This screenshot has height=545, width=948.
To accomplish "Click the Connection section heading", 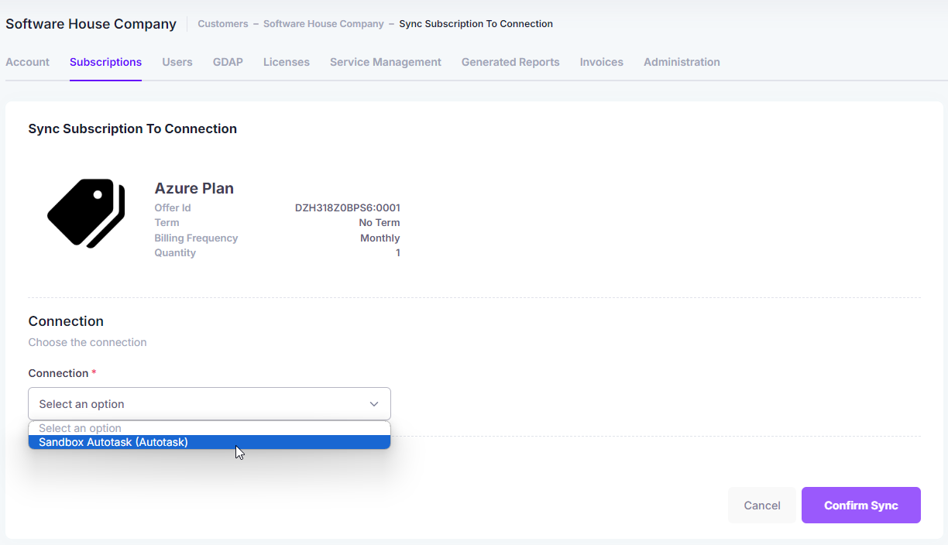I will [66, 321].
